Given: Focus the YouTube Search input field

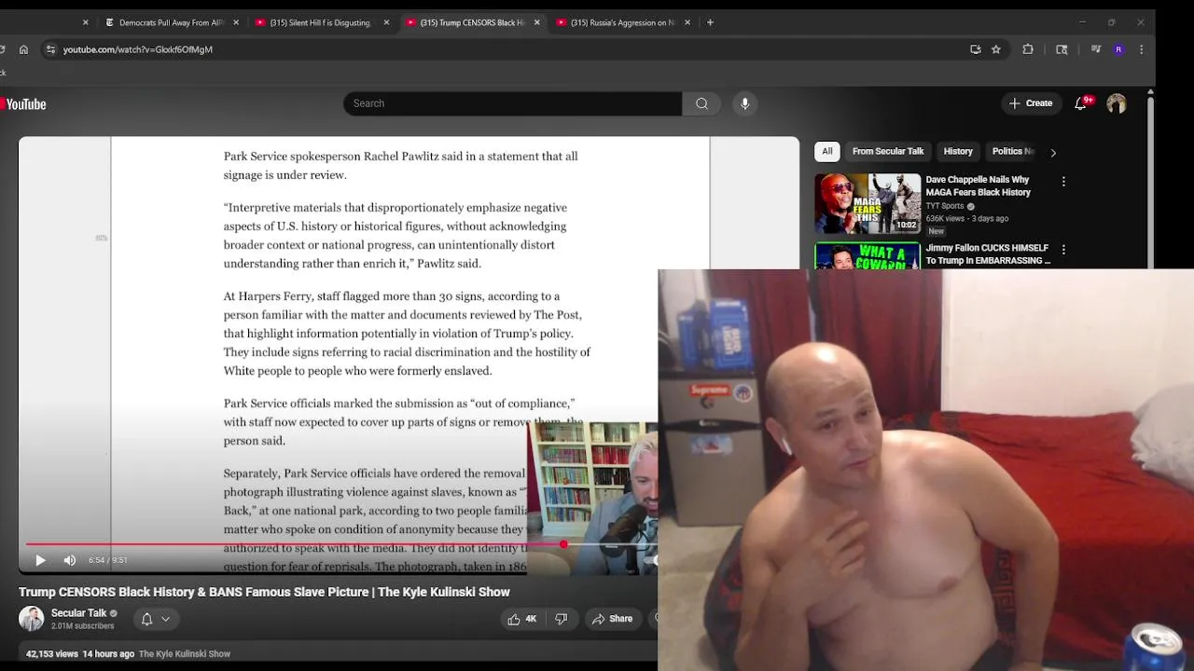Looking at the screenshot, I should tap(512, 103).
